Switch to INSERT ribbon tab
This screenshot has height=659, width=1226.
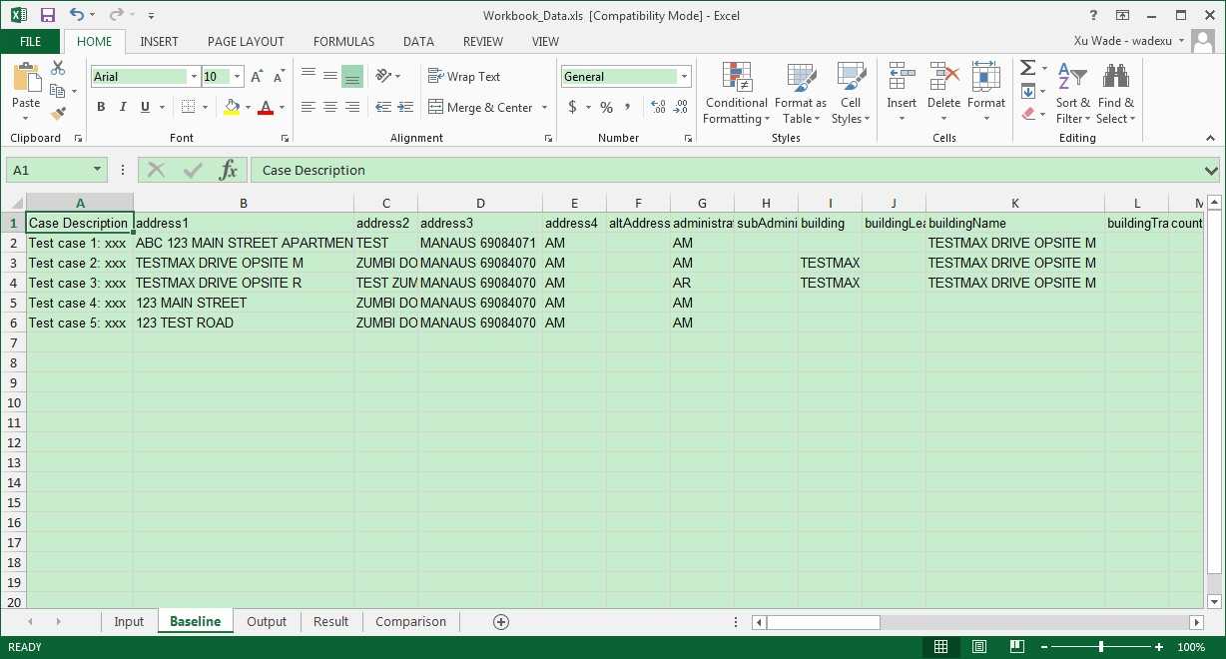tap(160, 42)
